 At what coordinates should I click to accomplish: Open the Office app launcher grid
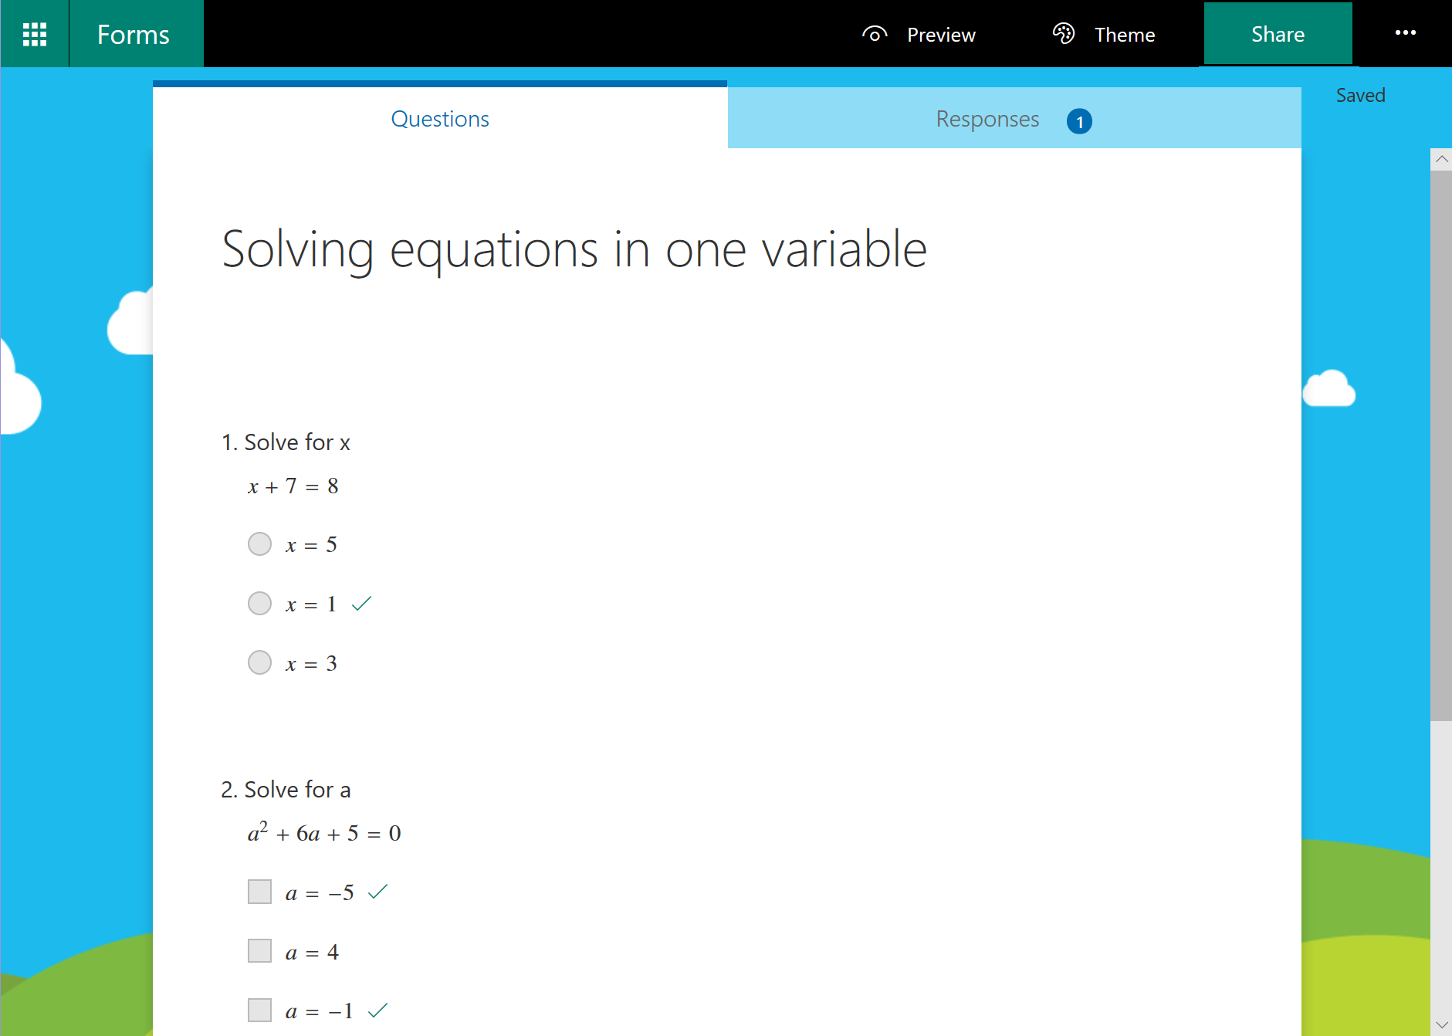(x=34, y=33)
